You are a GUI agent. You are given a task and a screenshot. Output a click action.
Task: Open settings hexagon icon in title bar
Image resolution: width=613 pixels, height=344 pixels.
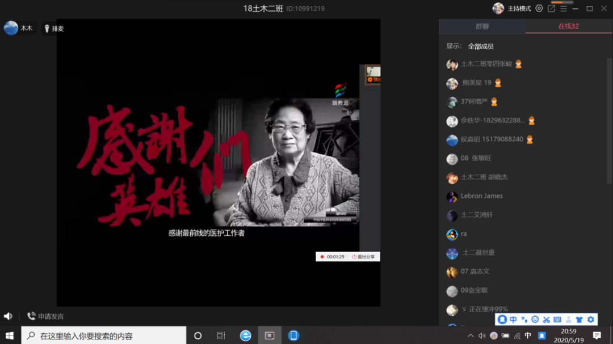click(539, 9)
